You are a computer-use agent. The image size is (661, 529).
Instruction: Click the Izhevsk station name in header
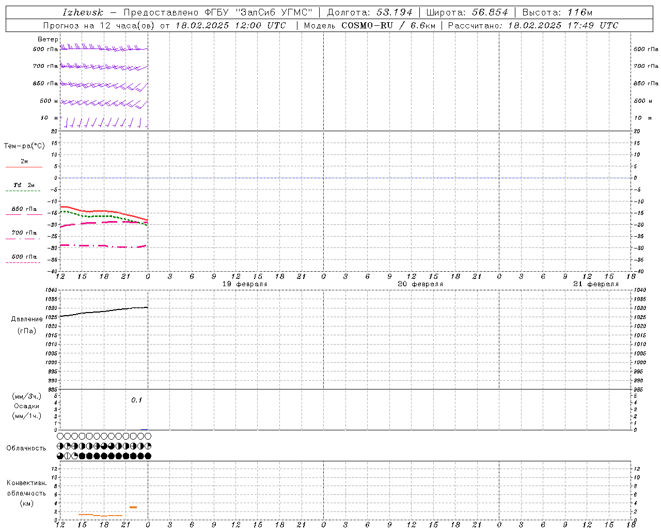pyautogui.click(x=83, y=12)
